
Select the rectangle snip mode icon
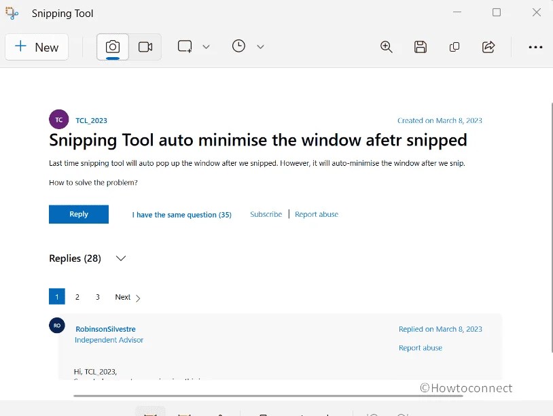pos(184,46)
